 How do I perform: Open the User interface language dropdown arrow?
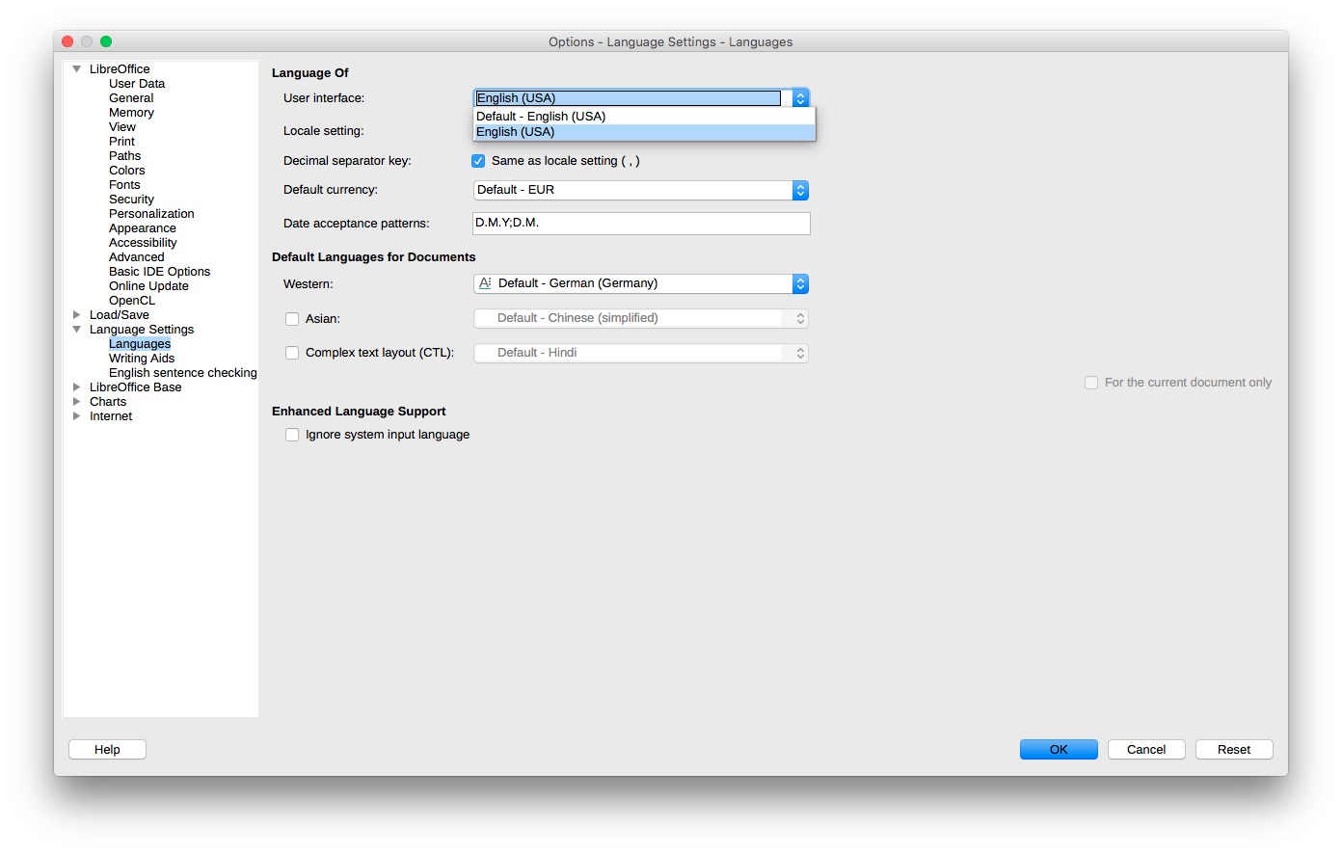coord(800,98)
